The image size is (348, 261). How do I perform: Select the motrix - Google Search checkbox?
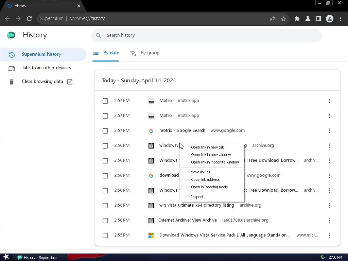(x=105, y=131)
